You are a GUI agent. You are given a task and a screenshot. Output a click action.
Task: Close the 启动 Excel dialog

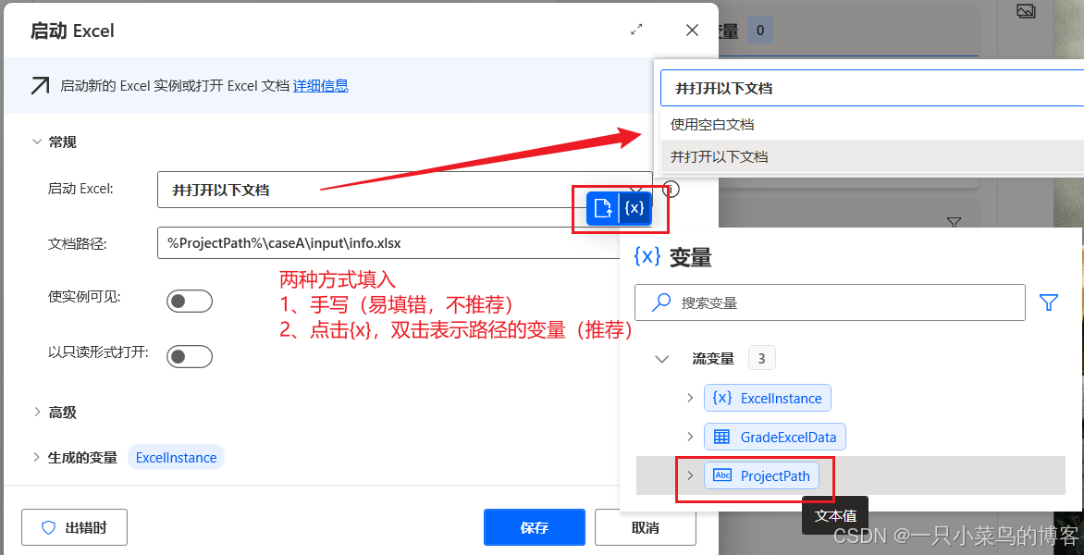(691, 30)
